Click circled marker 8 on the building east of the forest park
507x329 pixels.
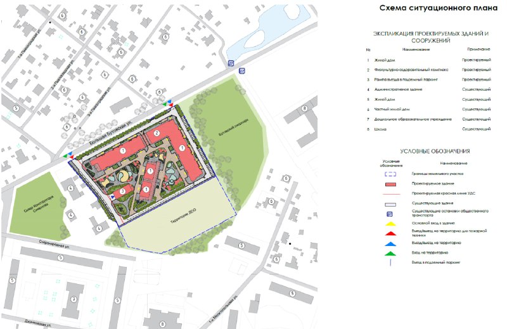coord(304,108)
